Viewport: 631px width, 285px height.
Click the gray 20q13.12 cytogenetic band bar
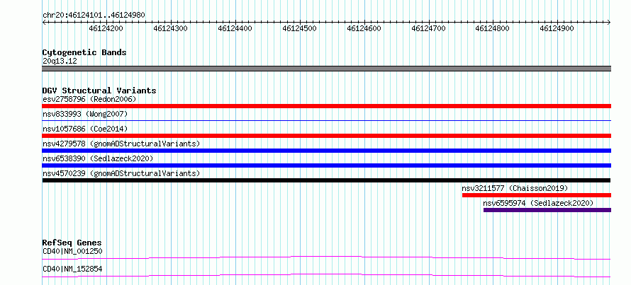(327, 69)
